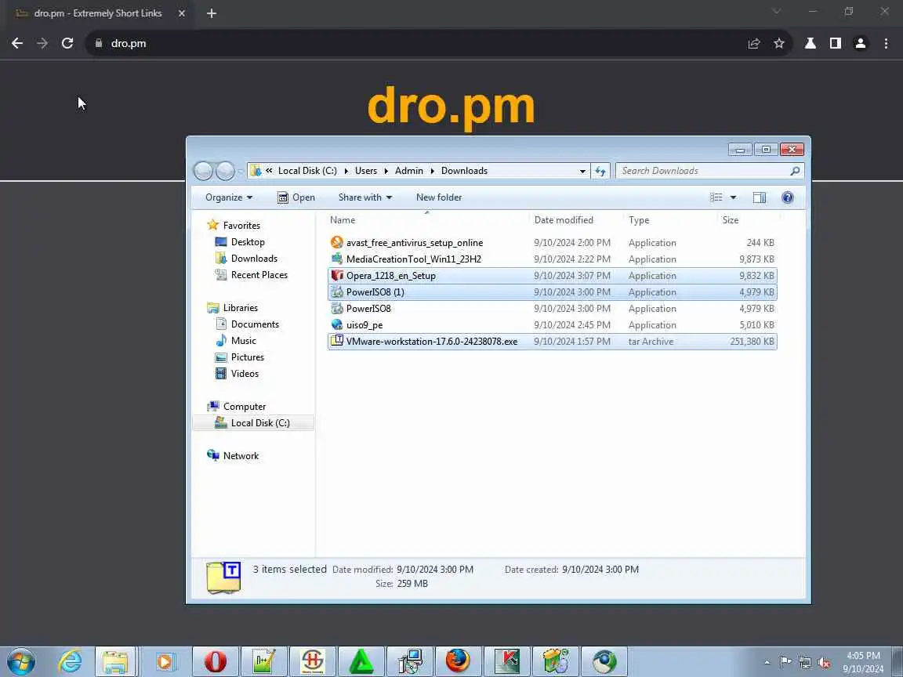Click Users in the breadcrumb path

pos(366,171)
